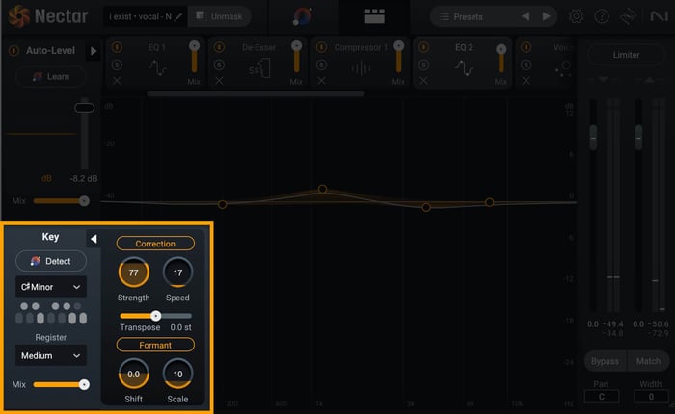Click the Transpose slider handle

coord(156,316)
